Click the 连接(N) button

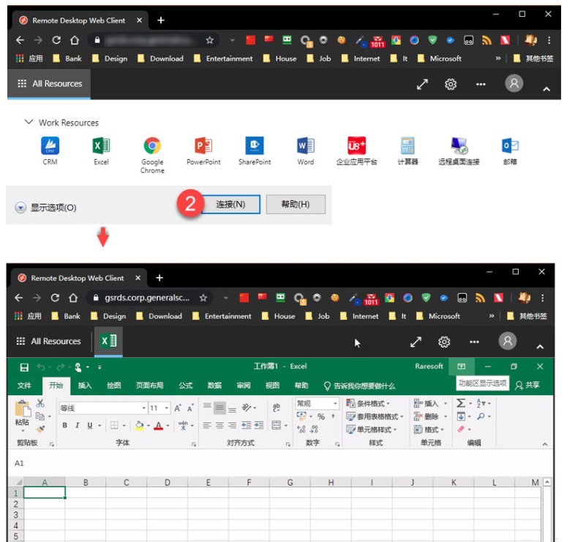coord(230,205)
